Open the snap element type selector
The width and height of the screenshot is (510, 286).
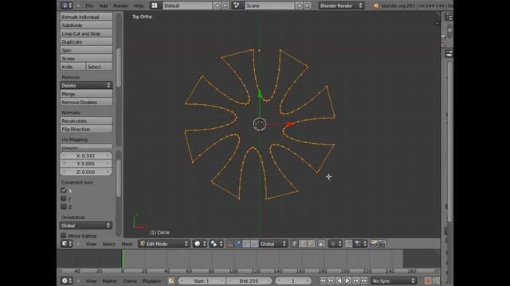(360, 244)
